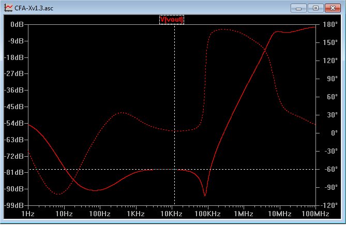This screenshot has width=346, height=225.
Task: Click the -120° phase axis label
Action: click(329, 205)
